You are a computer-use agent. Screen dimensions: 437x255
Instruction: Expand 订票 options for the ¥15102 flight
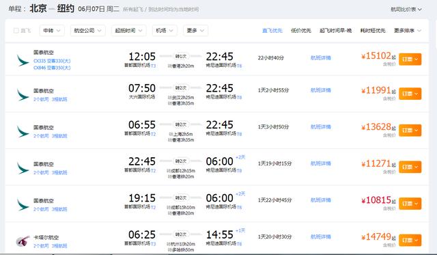pos(410,59)
